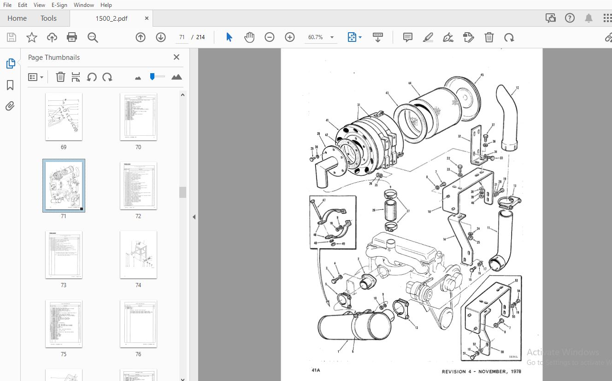Viewport: 612px width, 381px height.
Task: Open the sign document pen tool
Action: (448, 37)
